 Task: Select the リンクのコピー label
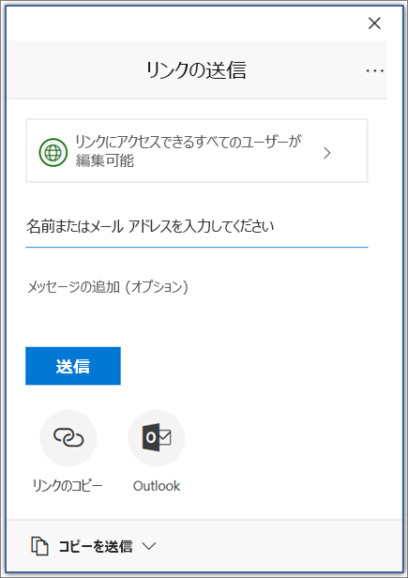(68, 486)
